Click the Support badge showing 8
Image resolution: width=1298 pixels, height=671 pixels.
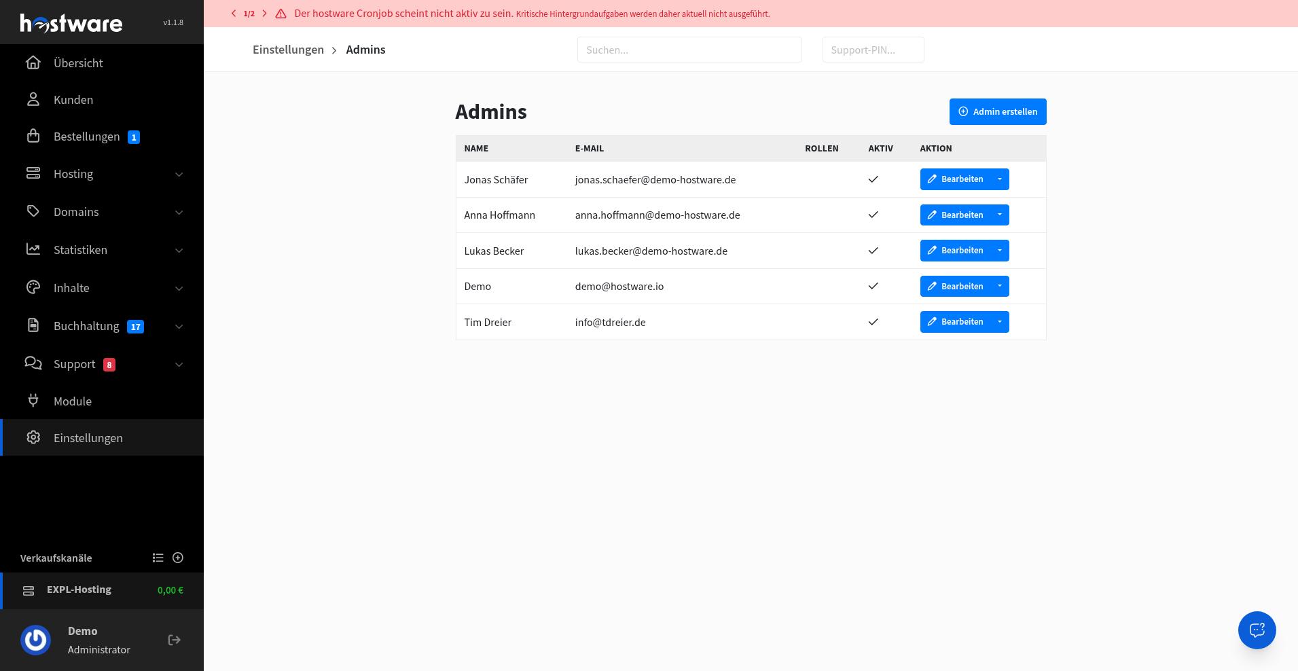pos(109,365)
